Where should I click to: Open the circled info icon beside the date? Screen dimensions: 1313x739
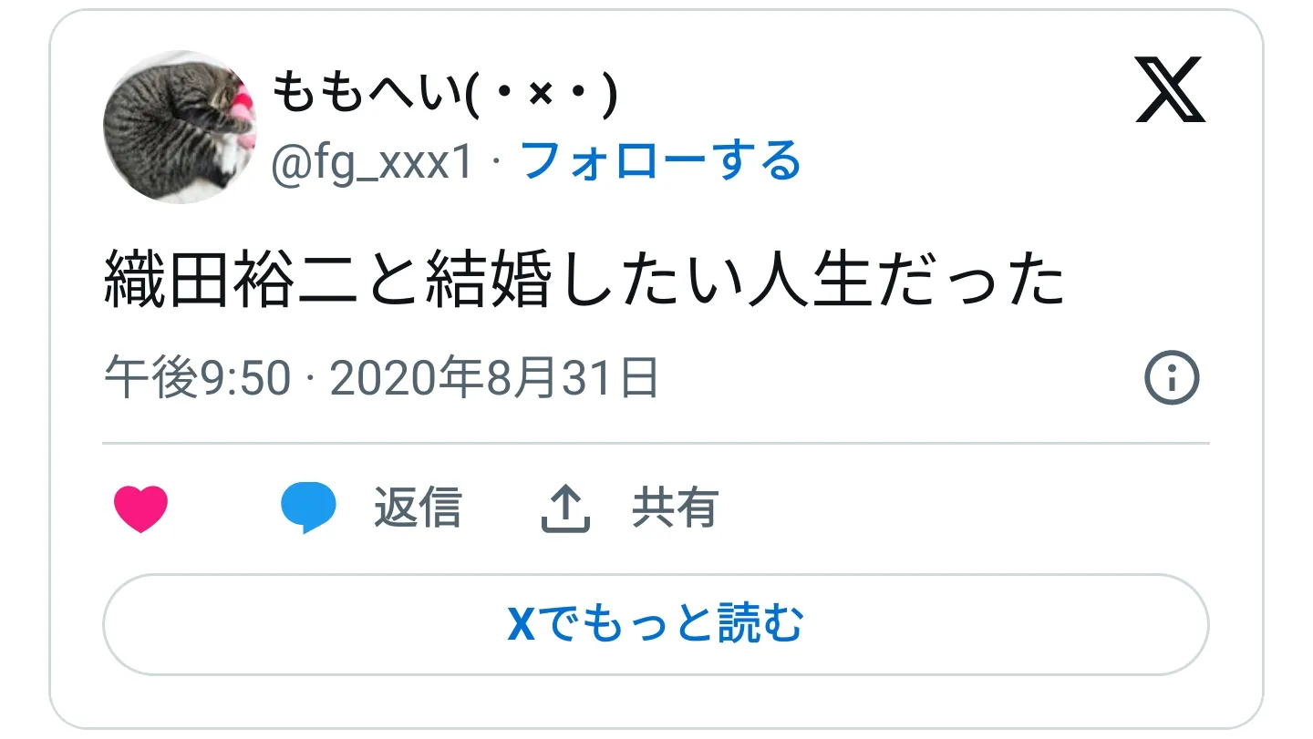click(1173, 379)
